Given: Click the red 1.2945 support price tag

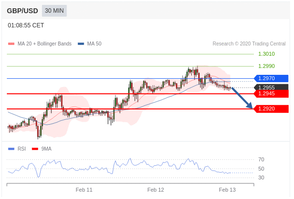Looking at the screenshot, I should pos(271,94).
